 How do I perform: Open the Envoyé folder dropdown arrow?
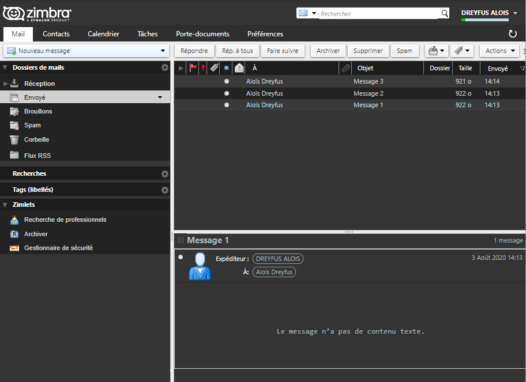tap(160, 97)
